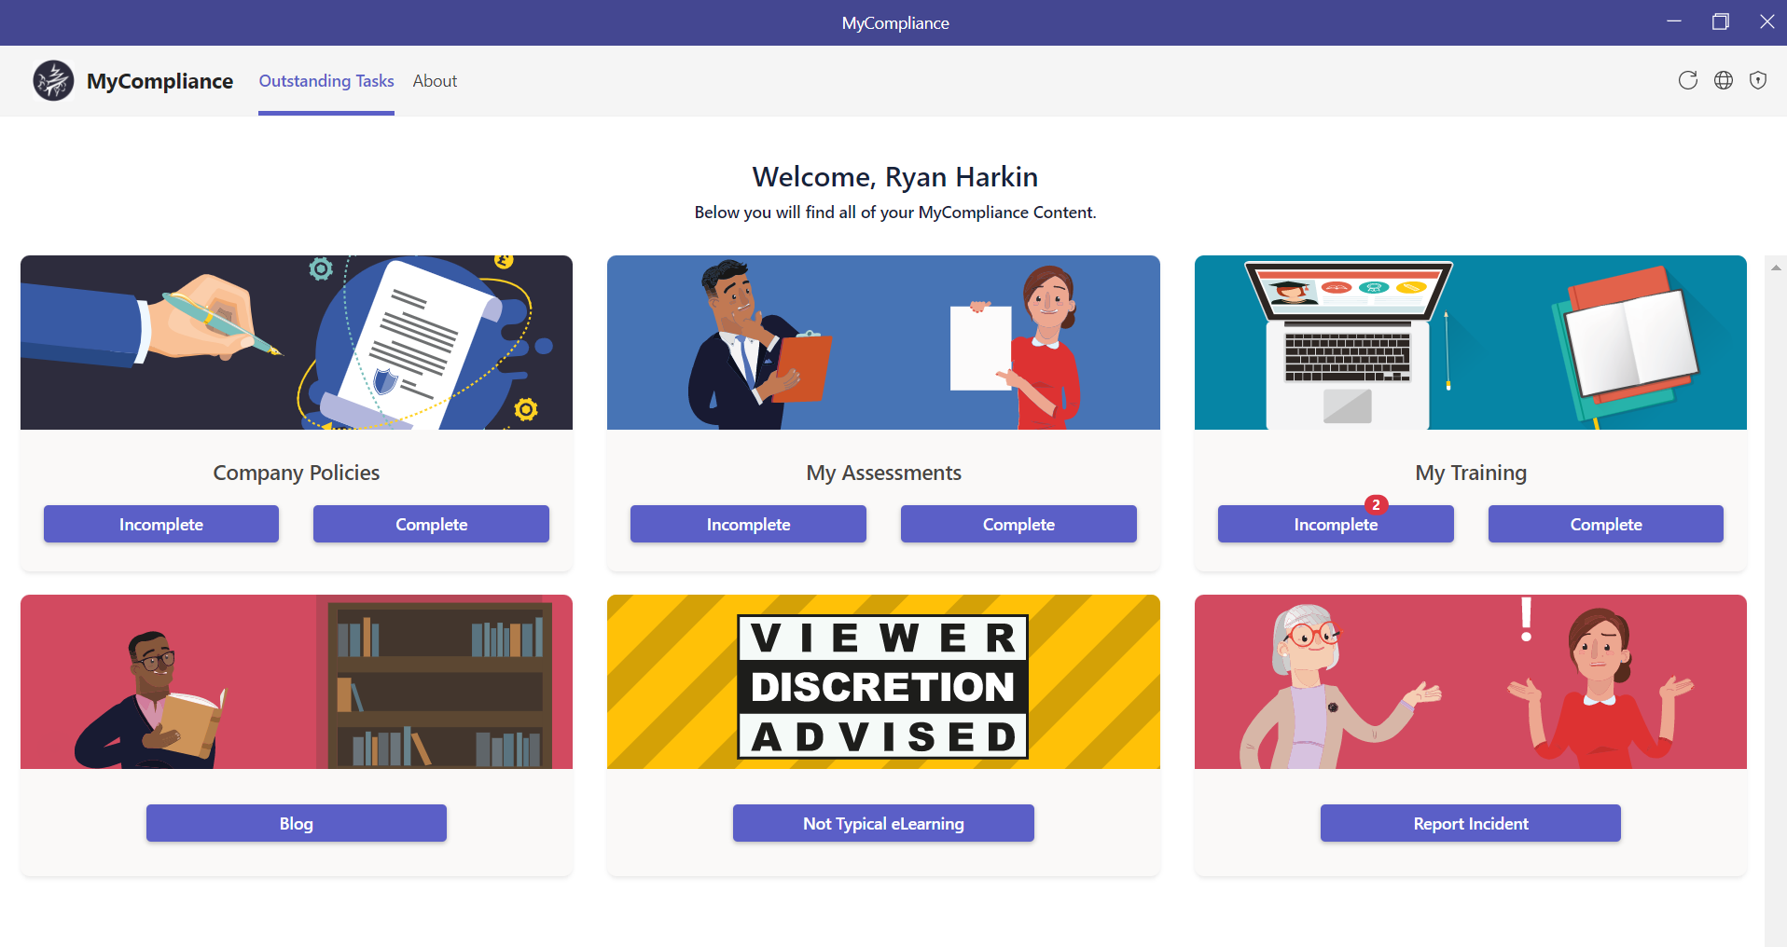Click the refresh icon in header
Screen dimensions: 1787x947
point(1687,80)
